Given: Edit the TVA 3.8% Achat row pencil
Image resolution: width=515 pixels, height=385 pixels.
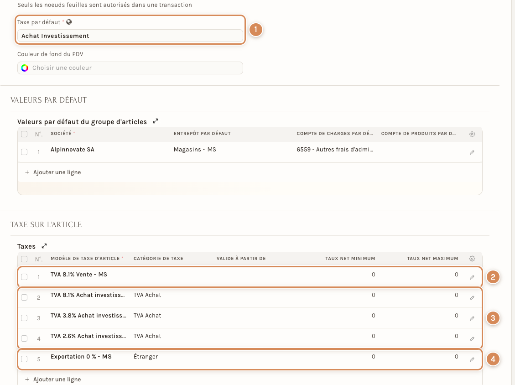Looking at the screenshot, I should (472, 319).
